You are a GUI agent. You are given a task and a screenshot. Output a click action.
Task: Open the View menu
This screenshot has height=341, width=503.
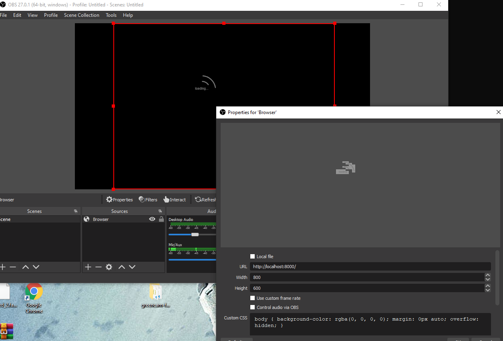coord(33,15)
